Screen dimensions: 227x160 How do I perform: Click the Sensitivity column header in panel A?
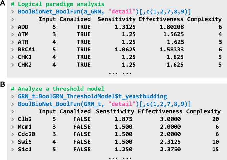pyautogui.click(x=116, y=19)
